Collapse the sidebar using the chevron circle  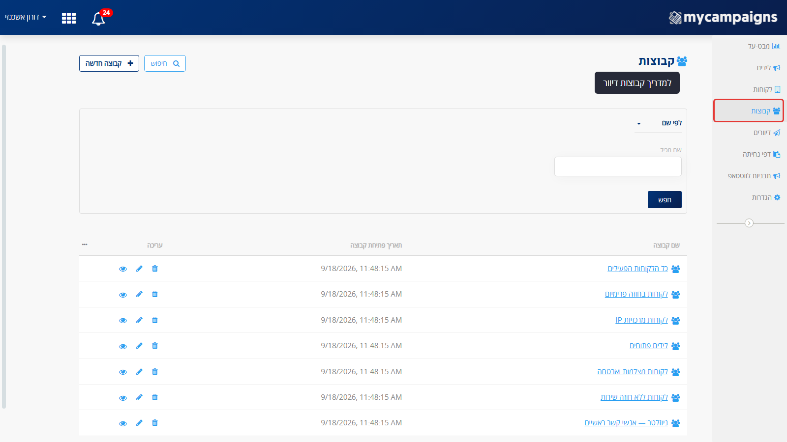coord(749,223)
